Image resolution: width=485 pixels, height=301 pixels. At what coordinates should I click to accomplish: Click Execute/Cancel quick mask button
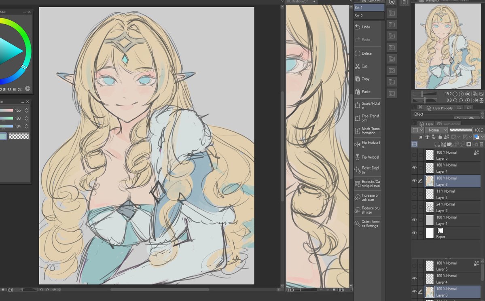click(x=367, y=183)
